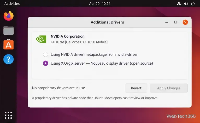
Task: Open the Files manager in dock
Action: coord(9,30)
